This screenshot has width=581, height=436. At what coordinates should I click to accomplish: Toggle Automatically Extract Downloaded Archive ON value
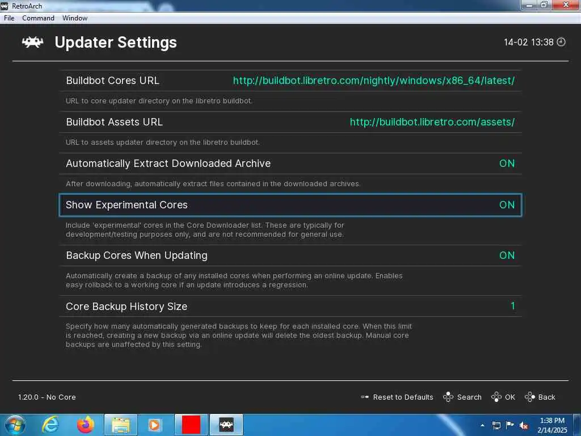point(507,163)
